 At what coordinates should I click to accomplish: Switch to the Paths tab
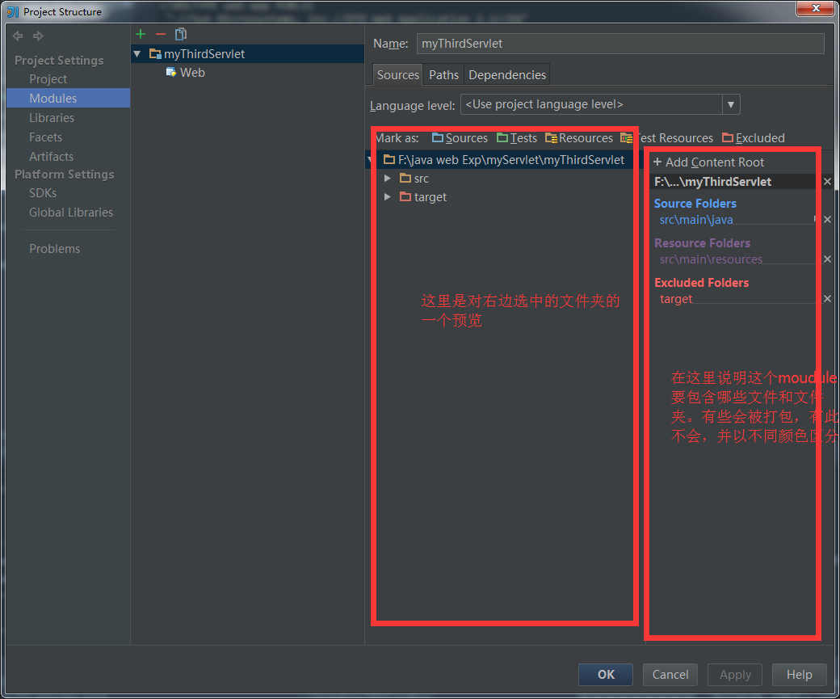443,74
